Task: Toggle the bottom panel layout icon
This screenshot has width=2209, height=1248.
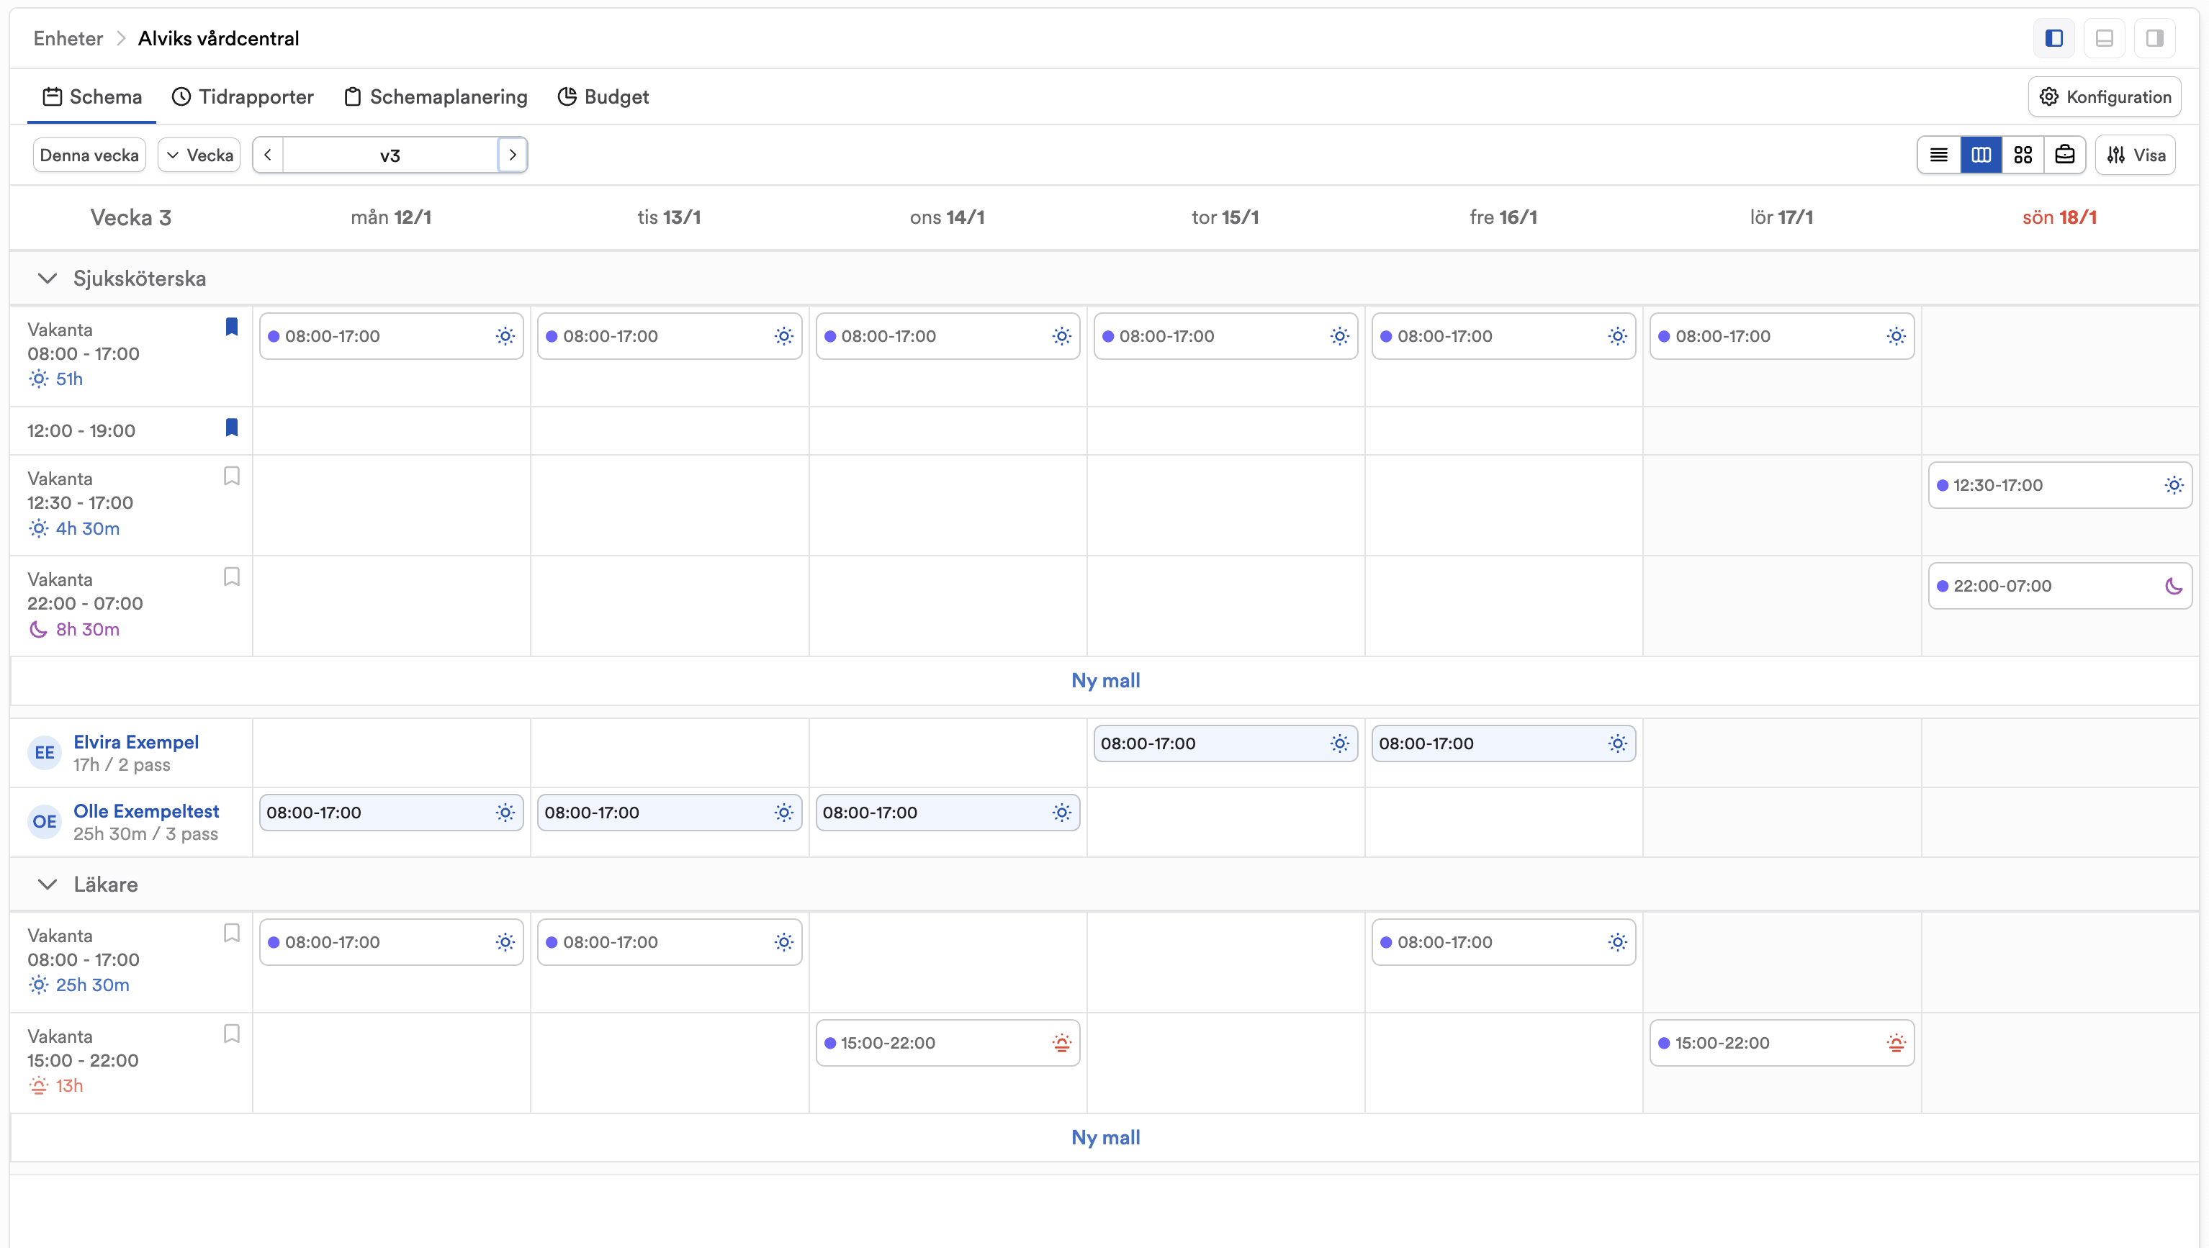Action: click(x=2105, y=37)
